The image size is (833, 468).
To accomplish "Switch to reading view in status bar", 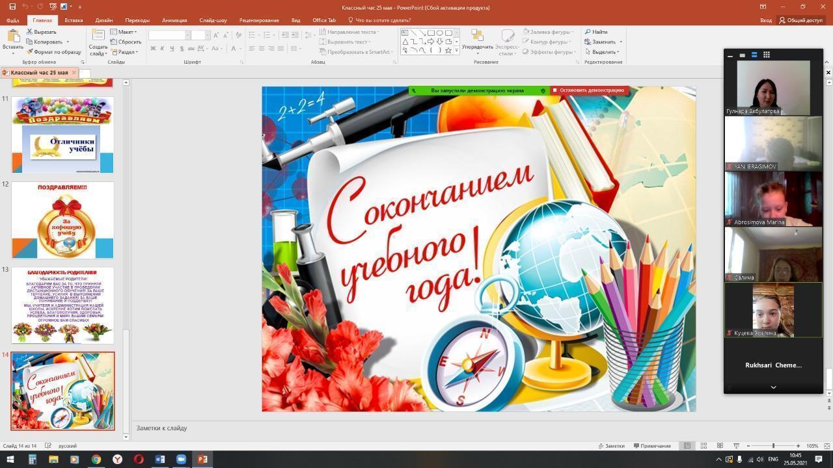I will (x=720, y=446).
